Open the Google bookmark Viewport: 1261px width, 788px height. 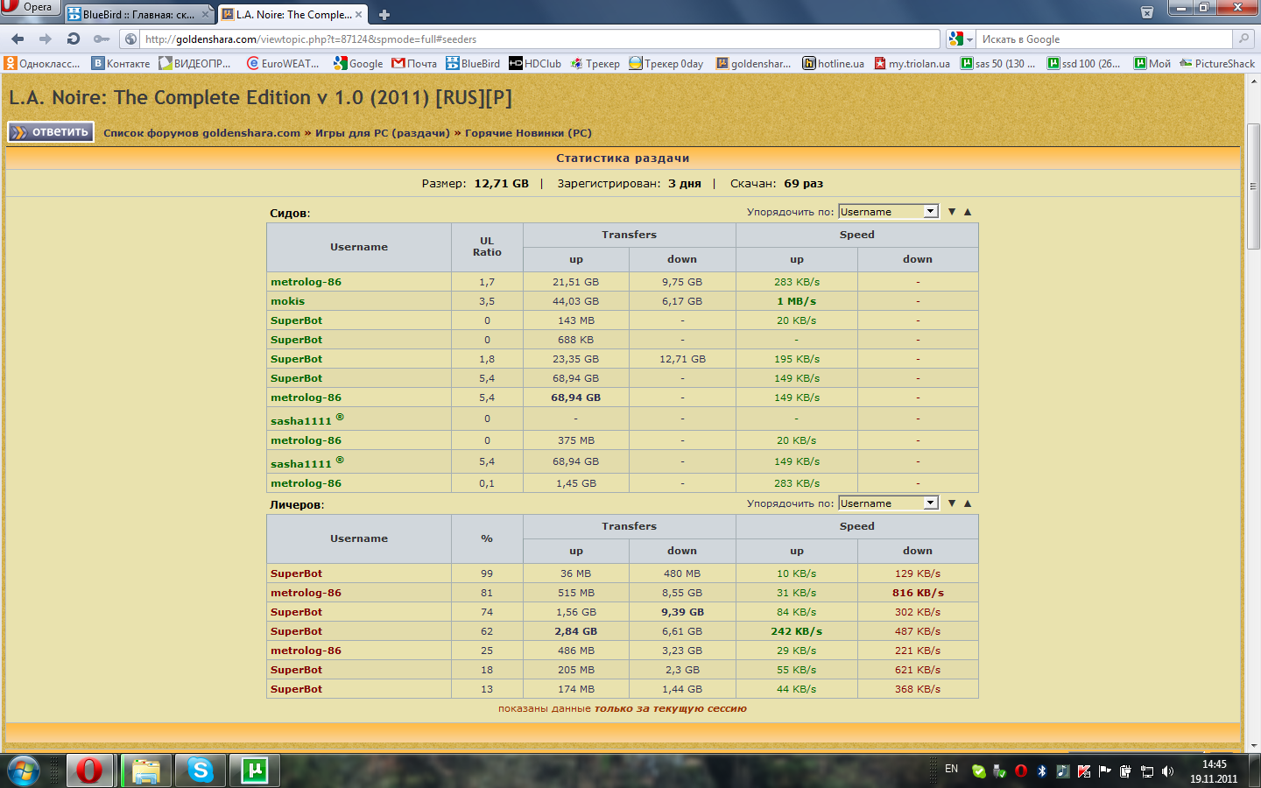pos(358,63)
